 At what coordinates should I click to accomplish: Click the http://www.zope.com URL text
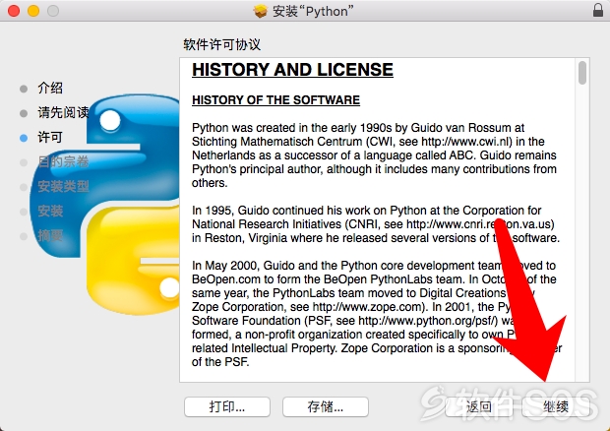tap(368, 307)
